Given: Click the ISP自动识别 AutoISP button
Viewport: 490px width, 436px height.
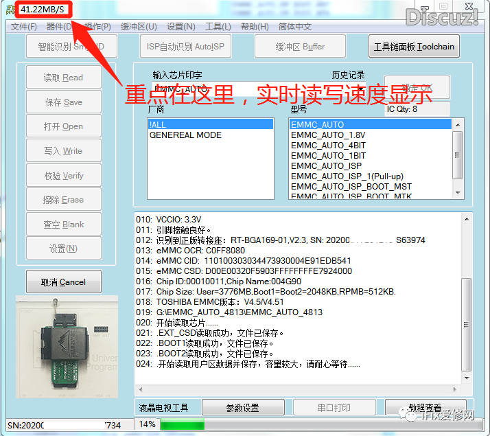Looking at the screenshot, I should pyautogui.click(x=185, y=47).
